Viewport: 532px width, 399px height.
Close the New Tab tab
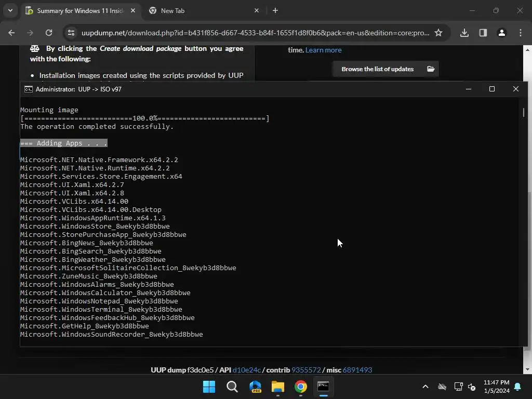tap(257, 11)
